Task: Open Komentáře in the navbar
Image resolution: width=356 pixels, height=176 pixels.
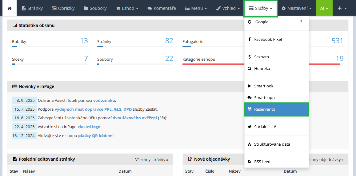Action: (162, 8)
